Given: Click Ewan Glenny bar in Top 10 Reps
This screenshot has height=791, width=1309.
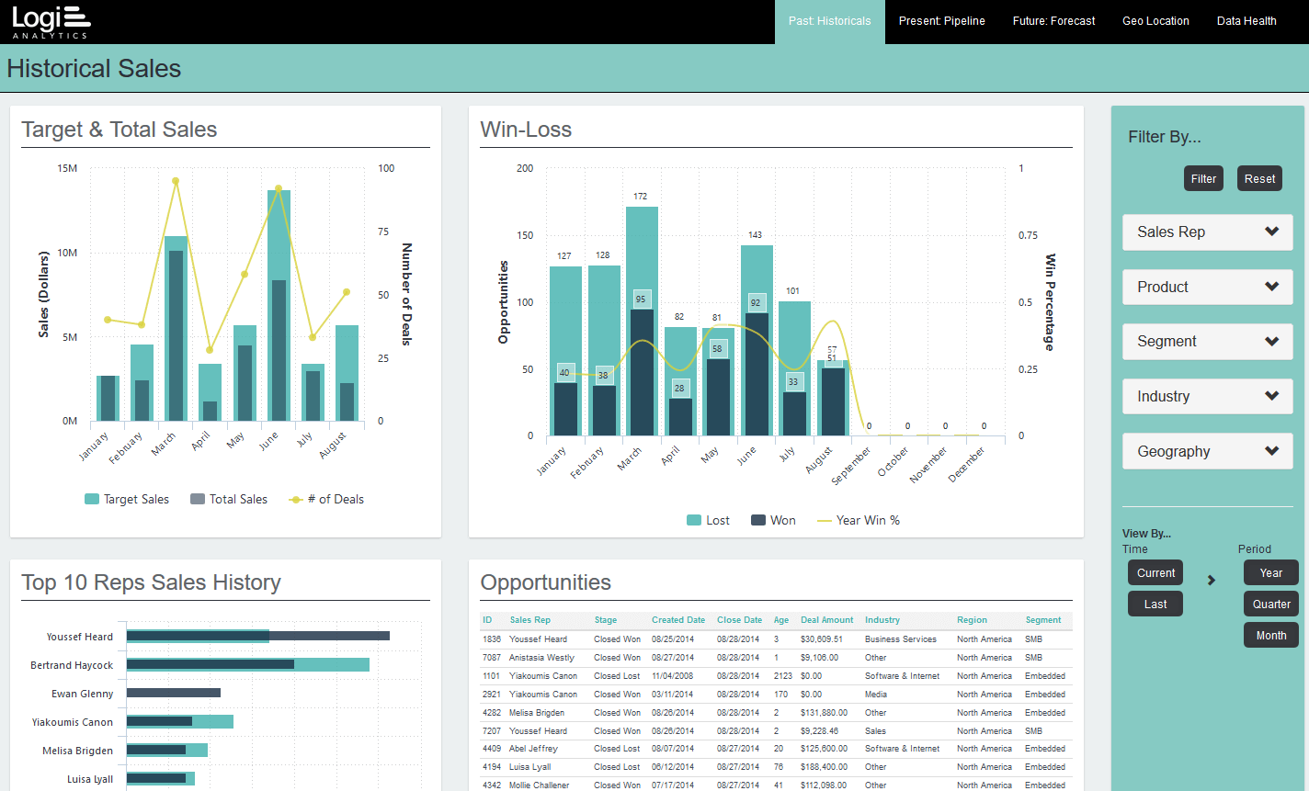Looking at the screenshot, I should [x=174, y=693].
